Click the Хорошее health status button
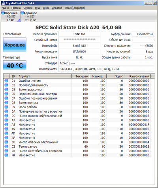 (15, 45)
